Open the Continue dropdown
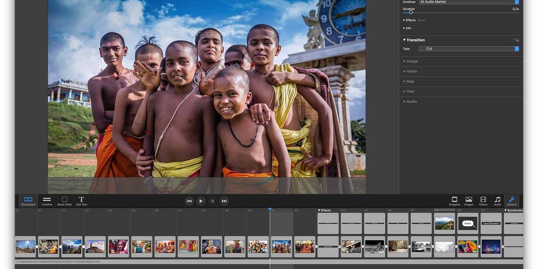The width and height of the screenshot is (538, 269). 469,2
